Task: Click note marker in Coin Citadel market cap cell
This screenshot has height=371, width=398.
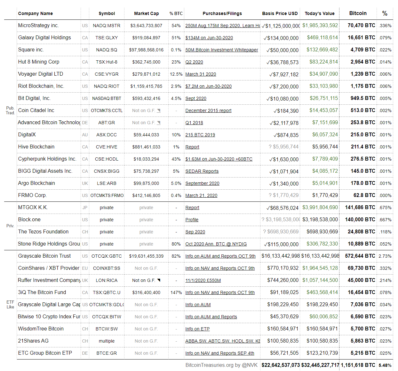Action: [159, 110]
